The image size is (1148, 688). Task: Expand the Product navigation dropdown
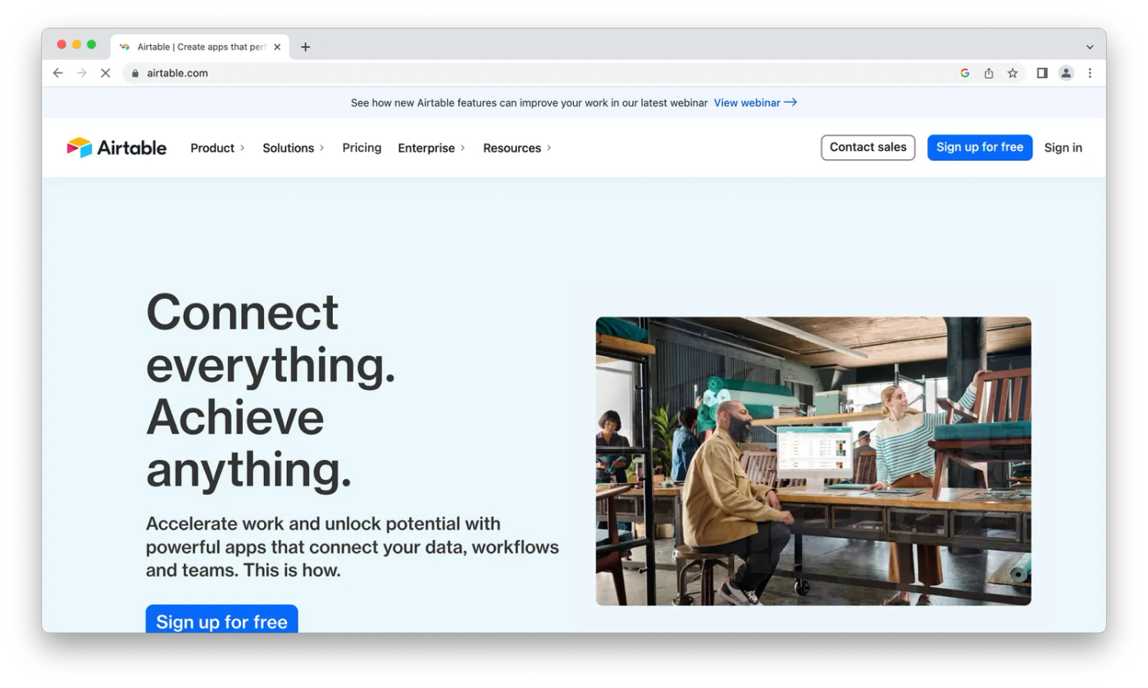[x=216, y=148]
